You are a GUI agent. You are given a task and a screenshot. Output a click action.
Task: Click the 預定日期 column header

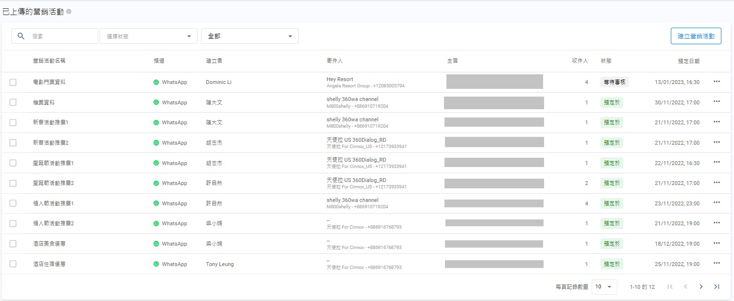pos(688,61)
